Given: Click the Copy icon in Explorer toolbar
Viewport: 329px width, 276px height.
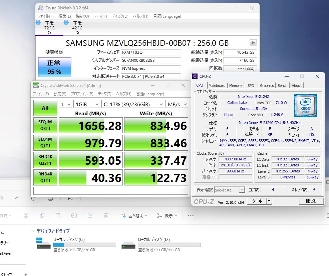Looking at the screenshot, I should [x=42, y=216].
